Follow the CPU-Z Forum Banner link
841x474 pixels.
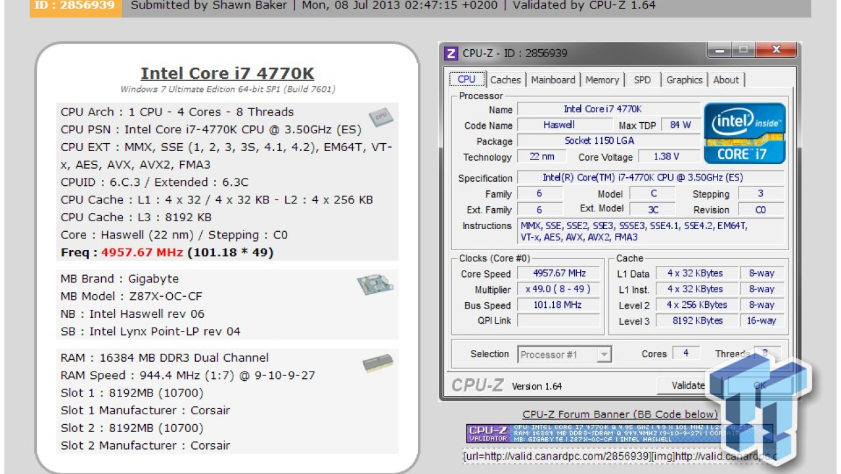click(x=620, y=414)
